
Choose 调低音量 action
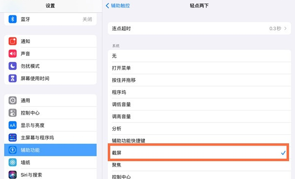200,104
